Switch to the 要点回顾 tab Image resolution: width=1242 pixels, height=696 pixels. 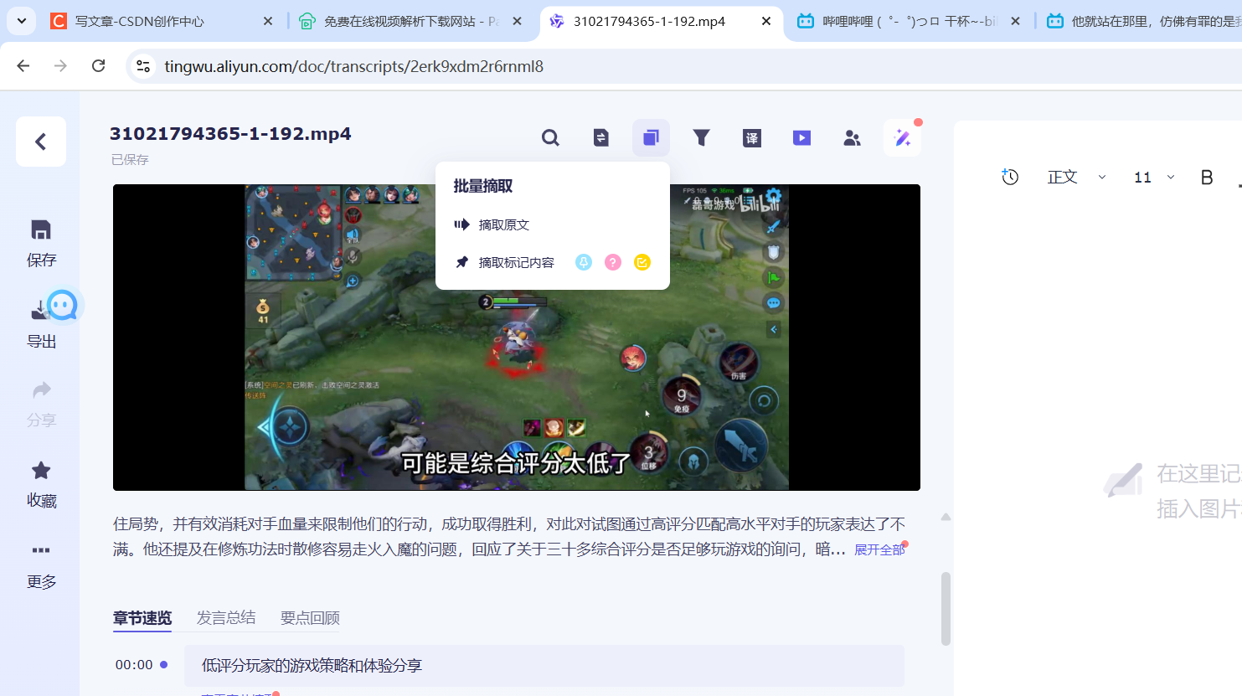pyautogui.click(x=310, y=618)
